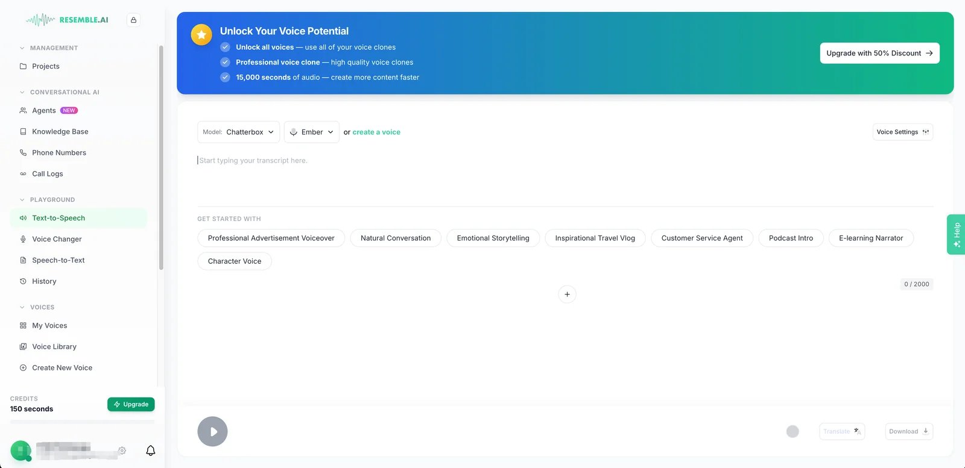
Task: Click Upgrade with 50% Discount button
Action: click(x=879, y=53)
